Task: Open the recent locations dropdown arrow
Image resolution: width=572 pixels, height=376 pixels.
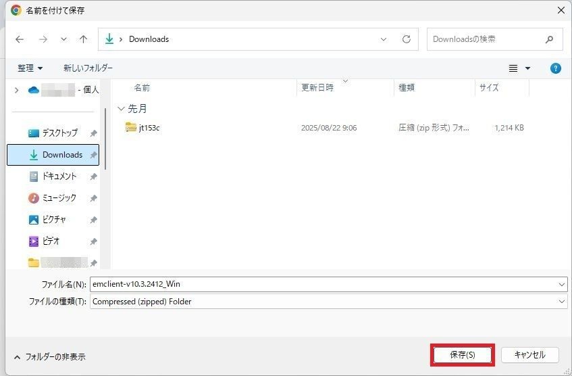Action: coord(63,39)
